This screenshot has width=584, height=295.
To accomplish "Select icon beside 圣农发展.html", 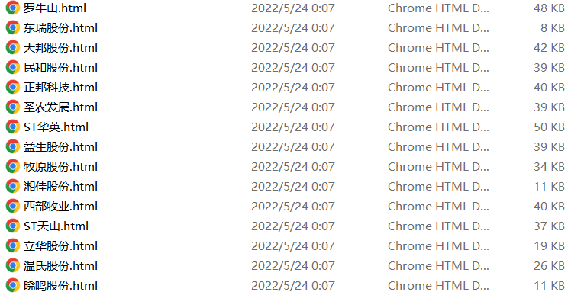I will [13, 107].
